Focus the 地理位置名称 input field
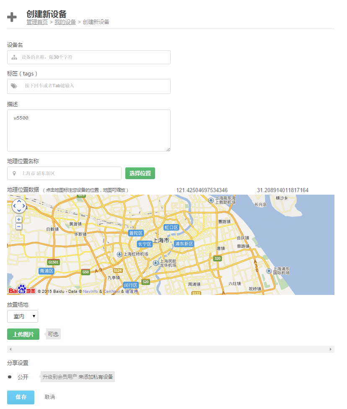Screen dimensions: 347x409 65,173
